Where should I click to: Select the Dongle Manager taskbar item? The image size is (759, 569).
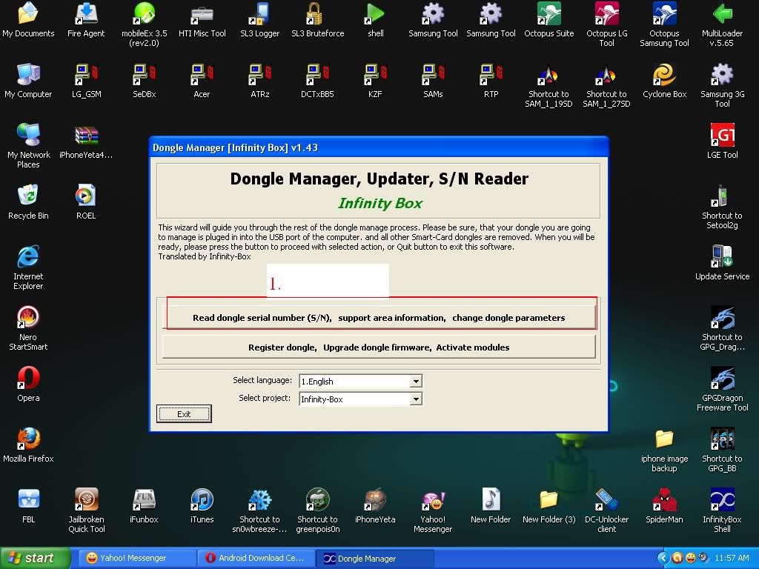(375, 558)
